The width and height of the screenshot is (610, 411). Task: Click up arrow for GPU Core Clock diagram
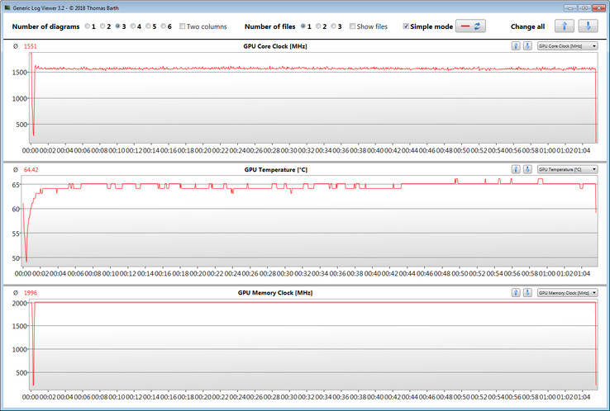[x=516, y=46]
